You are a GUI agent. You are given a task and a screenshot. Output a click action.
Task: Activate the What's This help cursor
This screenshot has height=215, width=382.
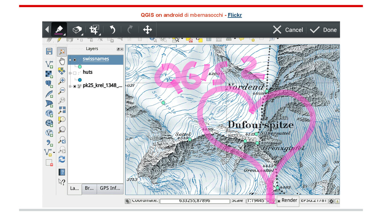tap(62, 182)
